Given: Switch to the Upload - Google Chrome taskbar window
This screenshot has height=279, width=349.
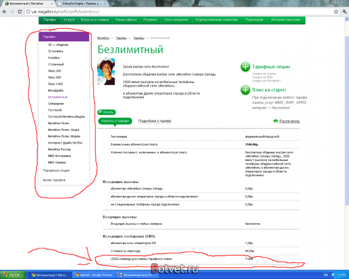Looking at the screenshot, I should pos(94,275).
